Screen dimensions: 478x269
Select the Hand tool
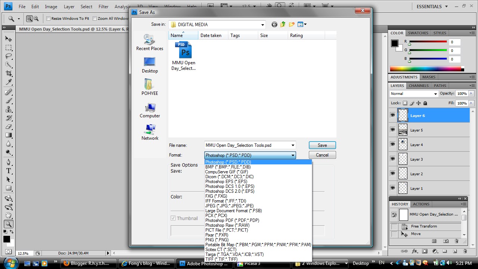click(x=9, y=216)
